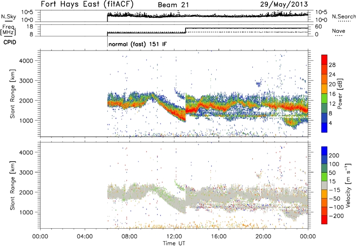Click 'normal (fast) 151 IF' text
The width and height of the screenshot is (356, 246).
coord(138,44)
